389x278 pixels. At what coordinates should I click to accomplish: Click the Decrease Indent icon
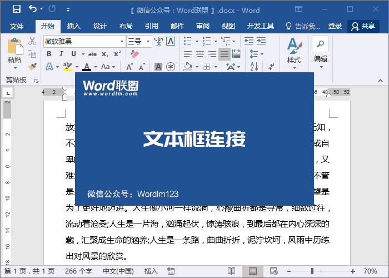(249, 41)
